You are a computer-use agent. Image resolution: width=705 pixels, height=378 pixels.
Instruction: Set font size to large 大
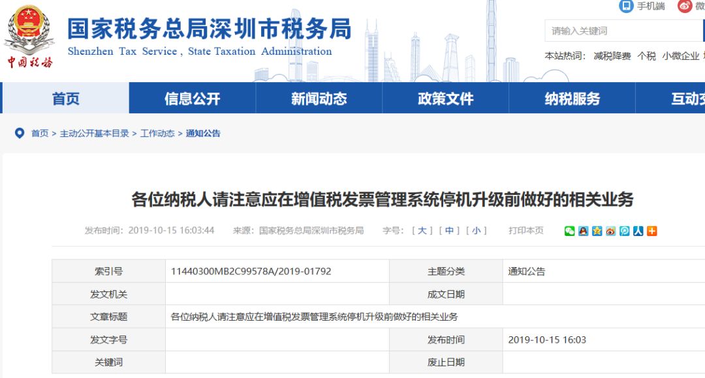click(422, 231)
